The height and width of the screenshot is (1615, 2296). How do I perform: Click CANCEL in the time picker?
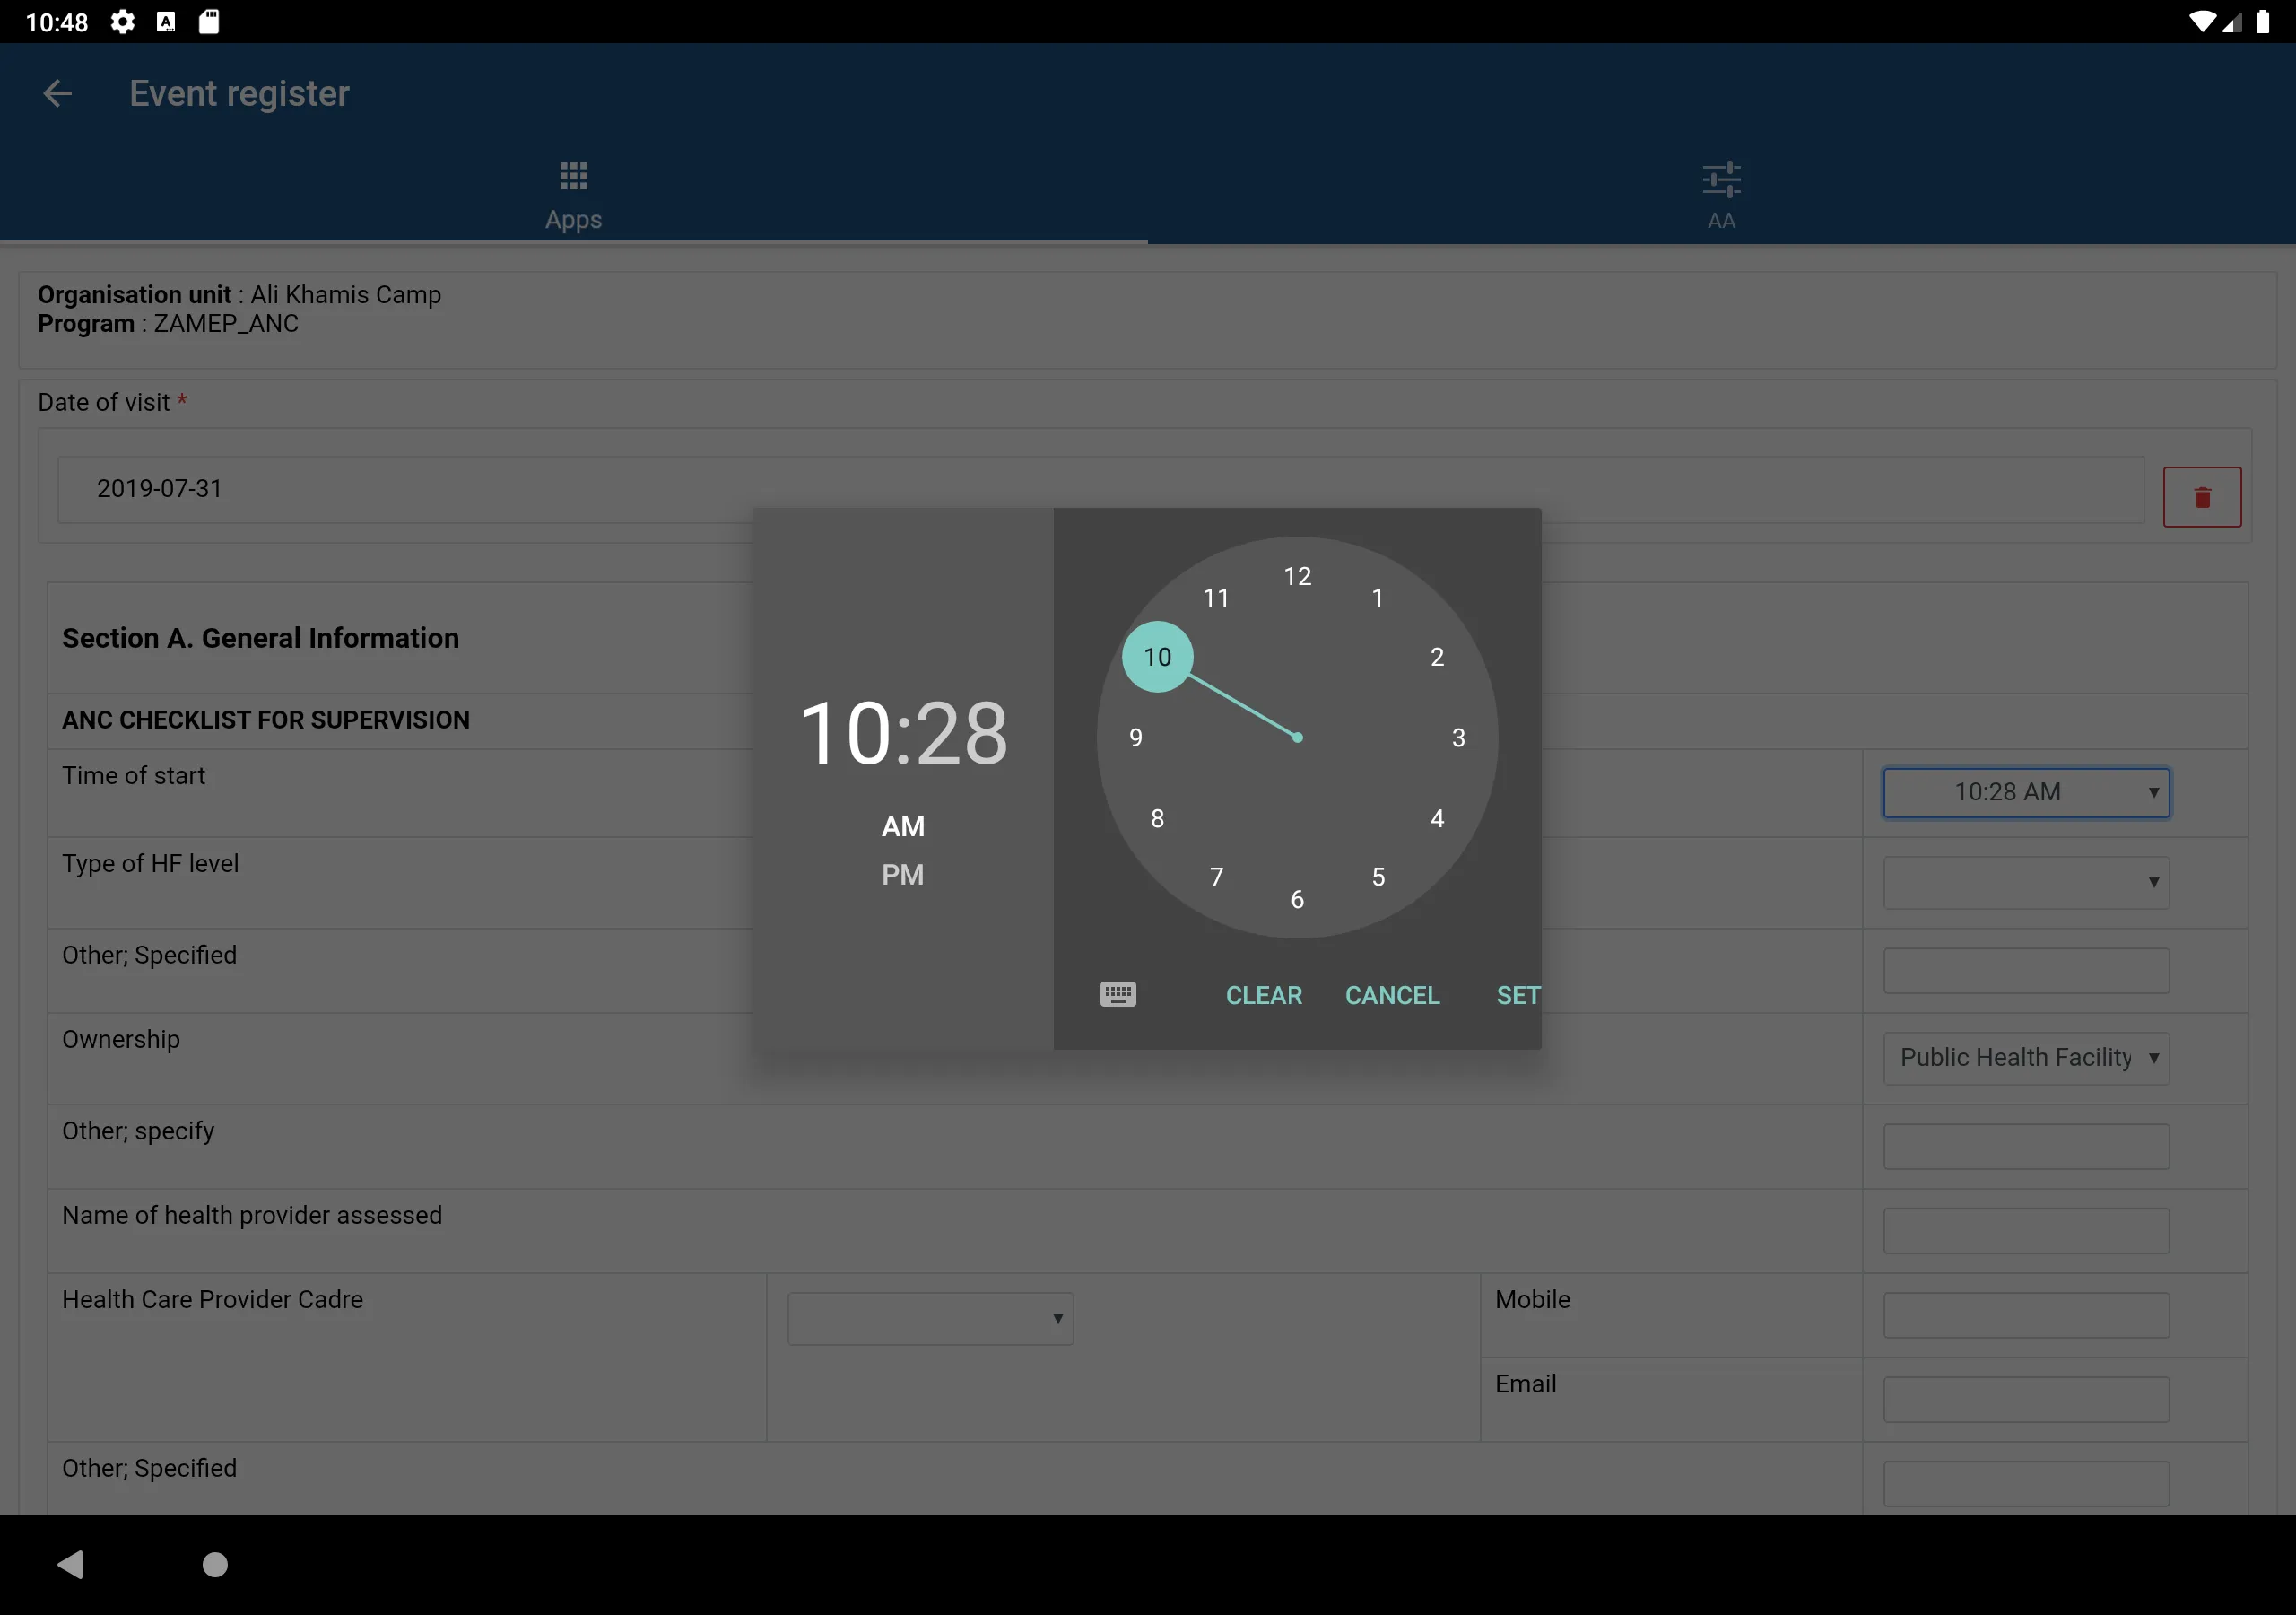point(1392,995)
